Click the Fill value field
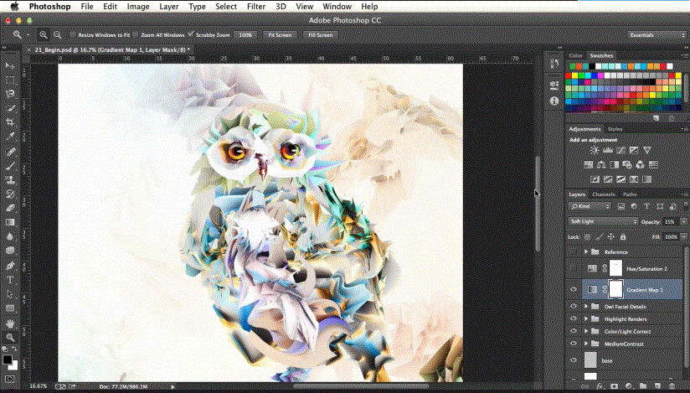 pyautogui.click(x=671, y=236)
